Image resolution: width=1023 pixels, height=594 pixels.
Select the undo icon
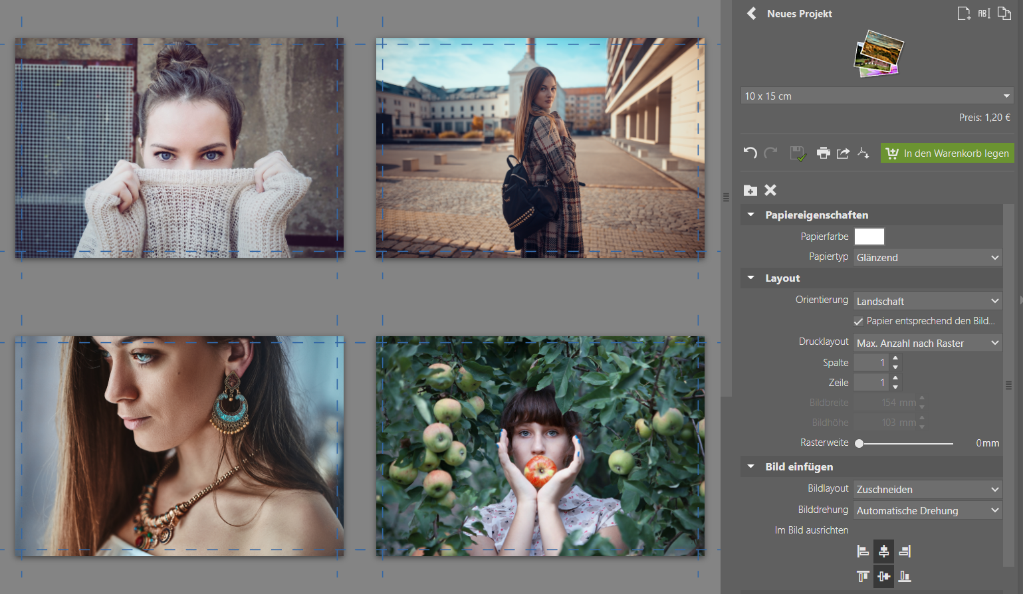(x=750, y=153)
